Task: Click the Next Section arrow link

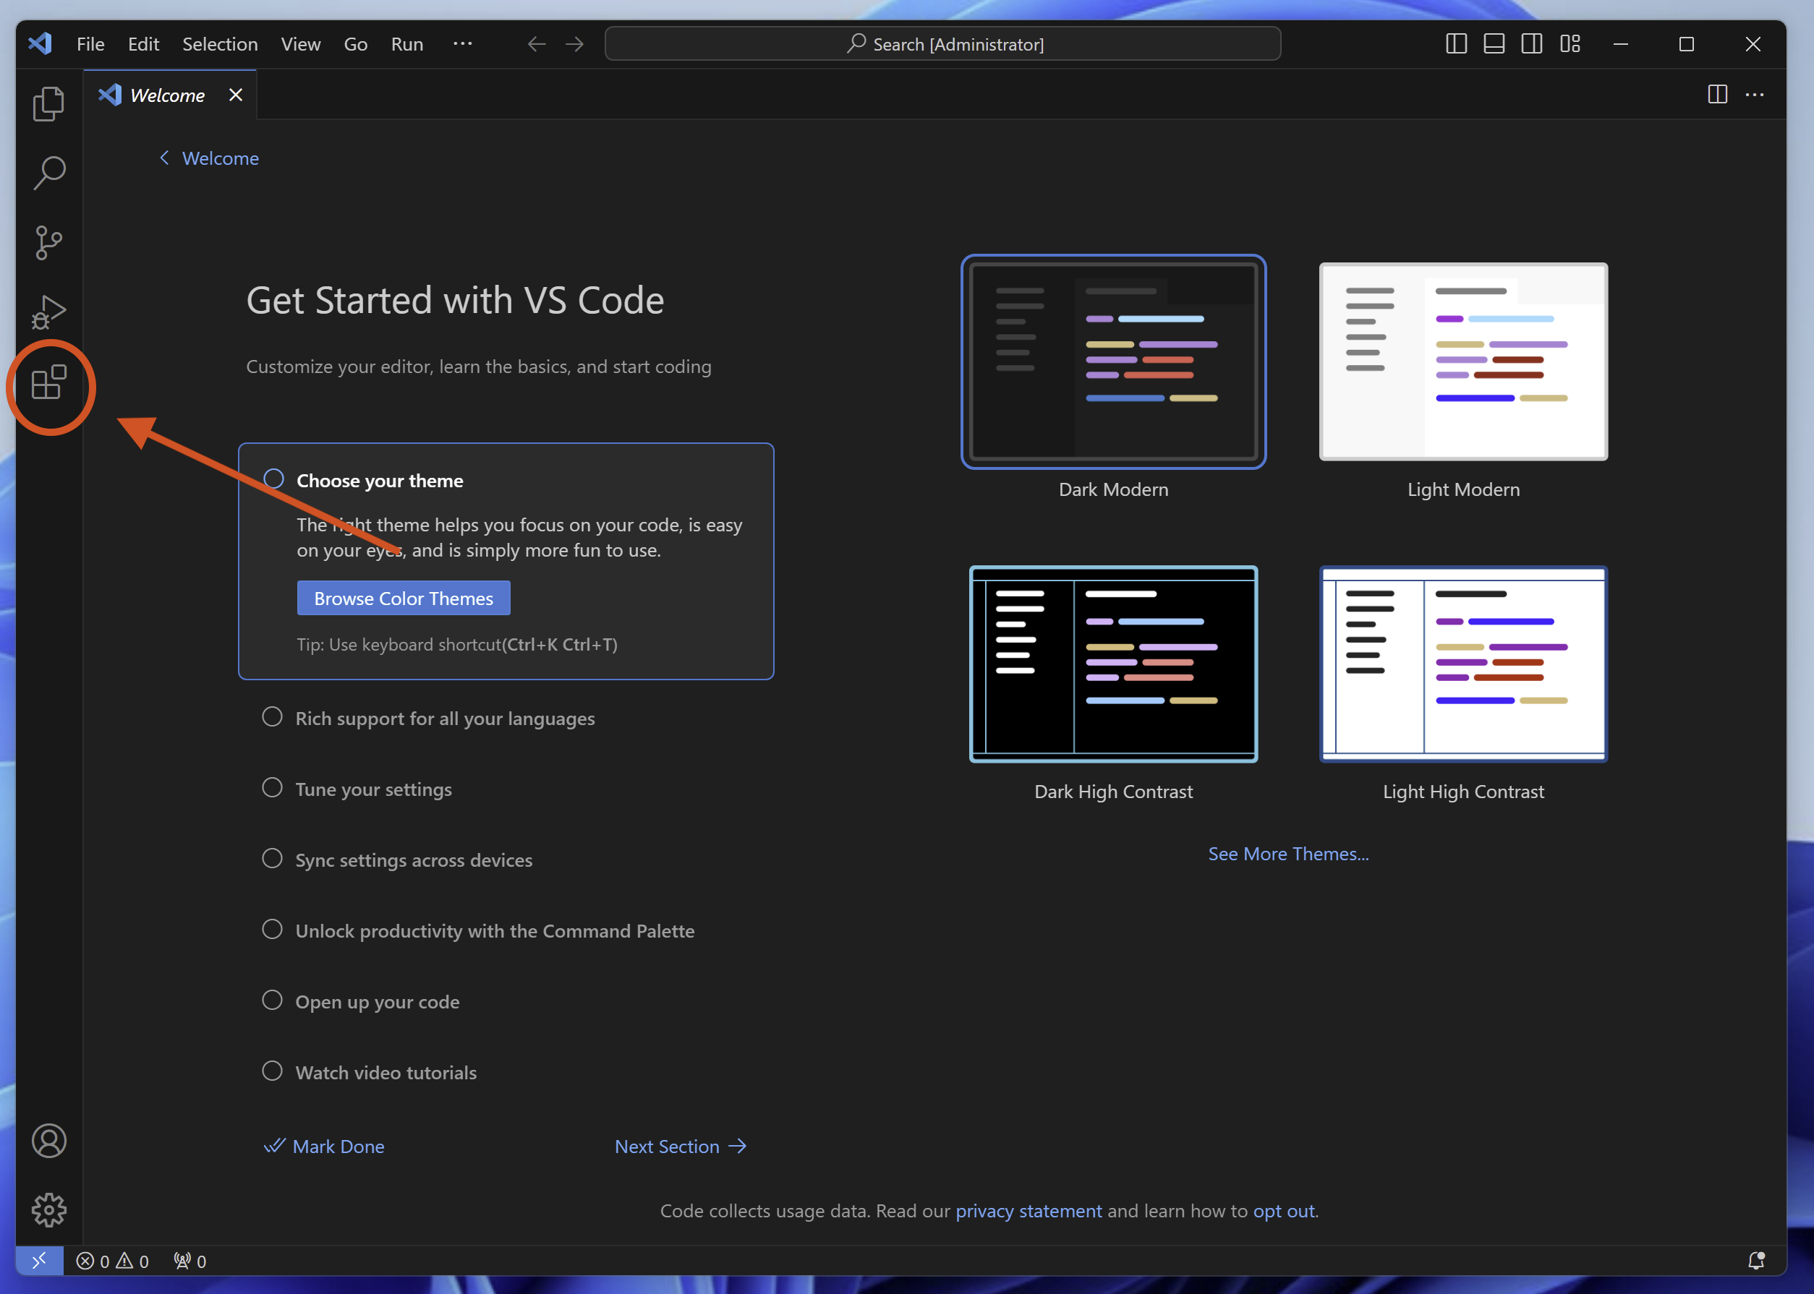Action: click(682, 1146)
